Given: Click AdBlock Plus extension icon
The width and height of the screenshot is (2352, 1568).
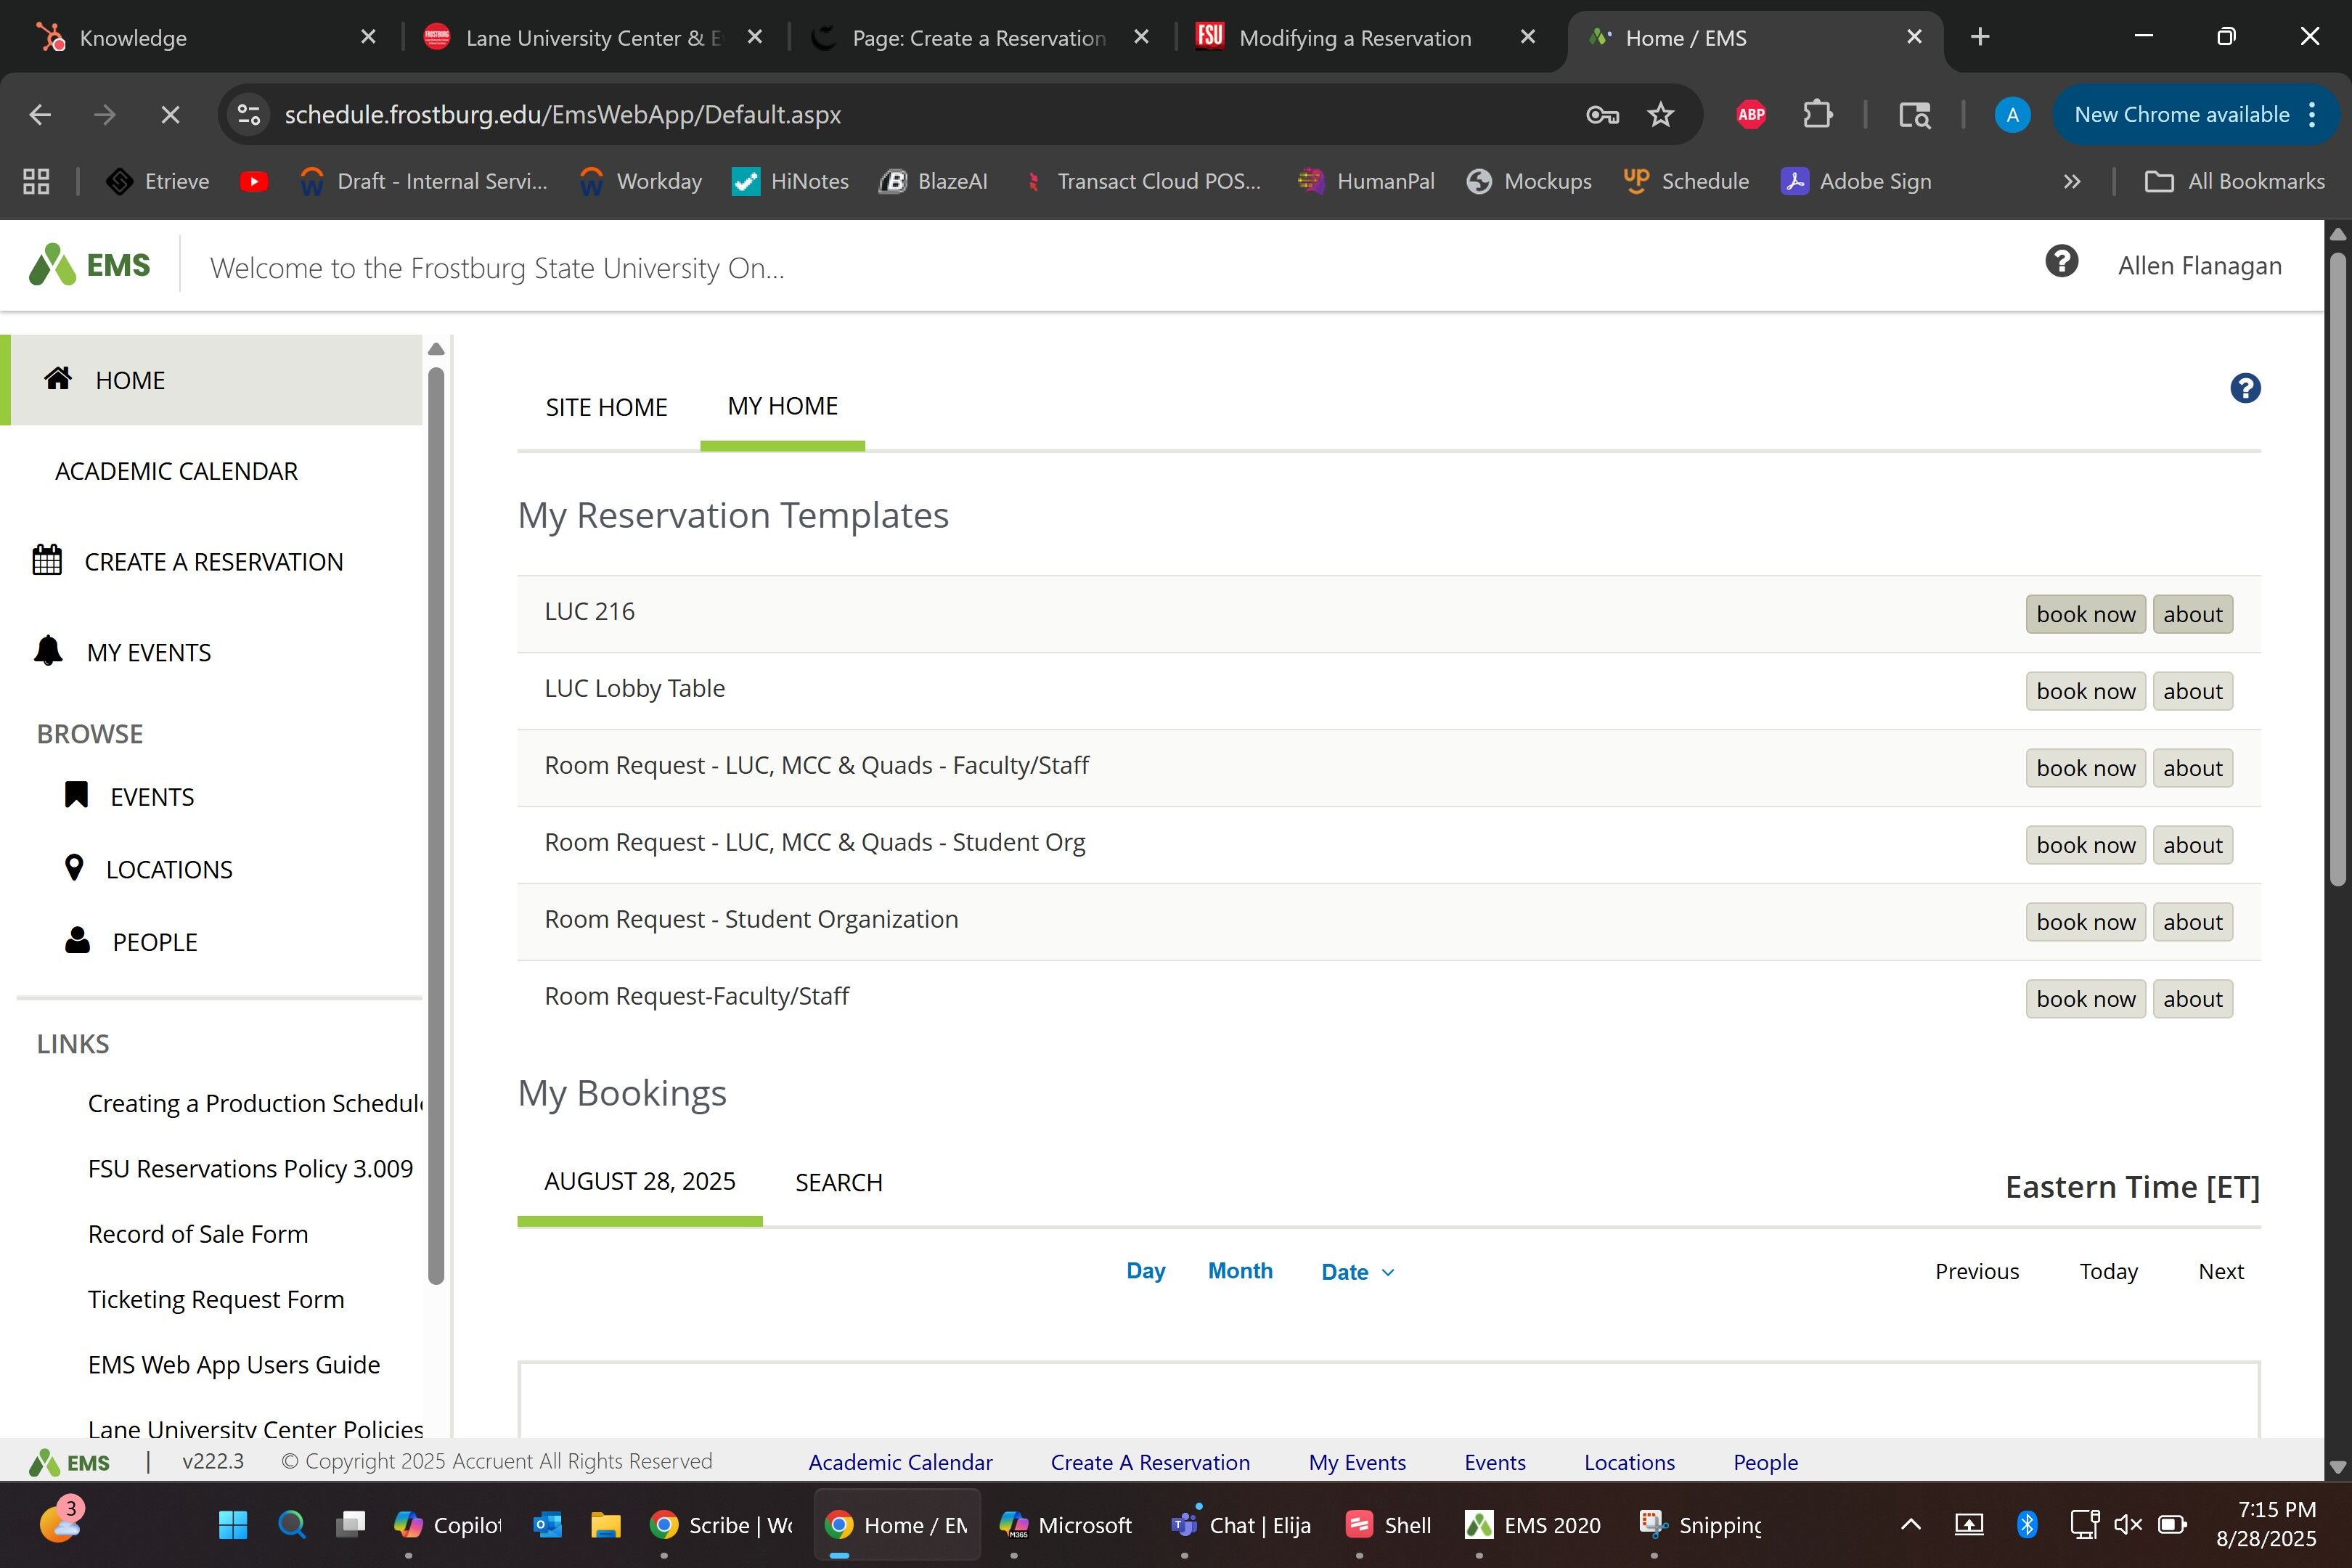Looking at the screenshot, I should tap(1750, 115).
